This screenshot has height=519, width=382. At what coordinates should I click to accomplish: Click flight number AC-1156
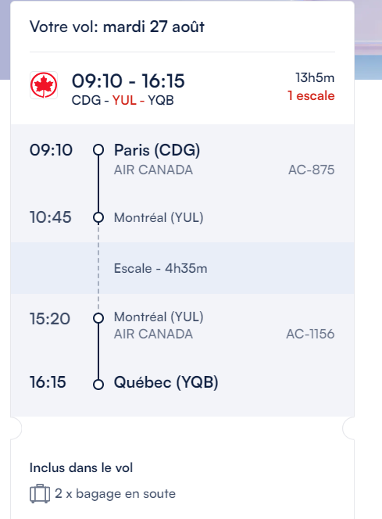310,334
